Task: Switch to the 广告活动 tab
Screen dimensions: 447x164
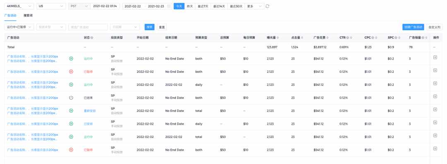Action: click(x=10, y=15)
